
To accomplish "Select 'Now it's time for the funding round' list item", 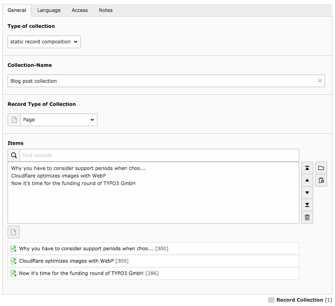I will tap(73, 183).
